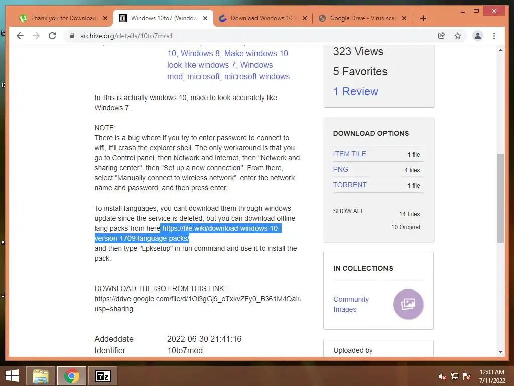The height and width of the screenshot is (386, 514).
Task: View site info via the padlock icon
Action: pos(72,36)
